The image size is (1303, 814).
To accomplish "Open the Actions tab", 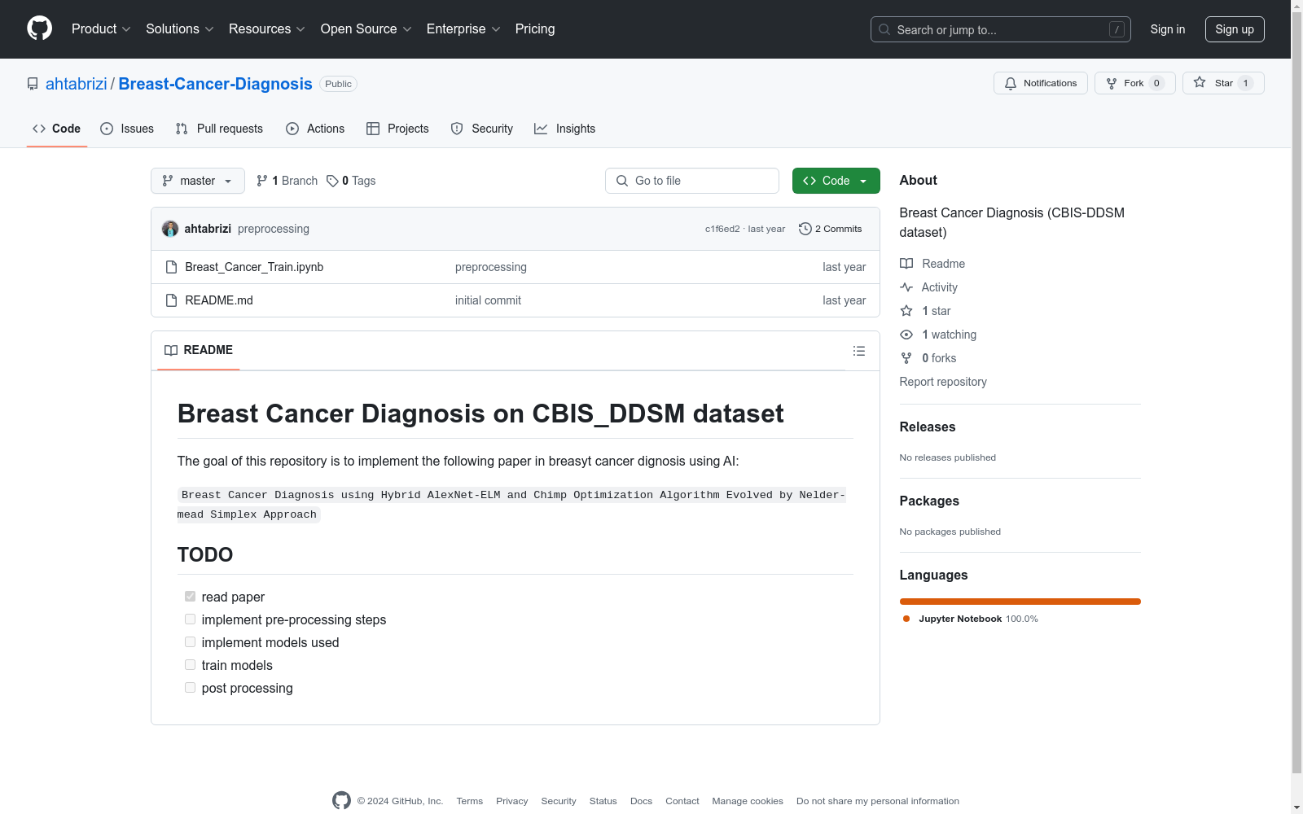I will 315,129.
